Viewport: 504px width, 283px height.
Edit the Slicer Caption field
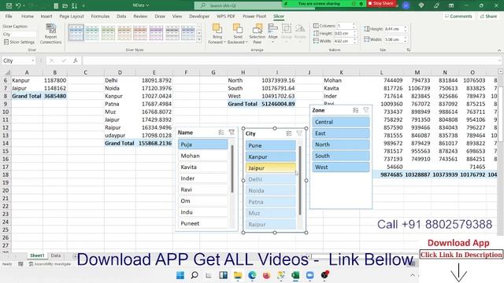19,34
